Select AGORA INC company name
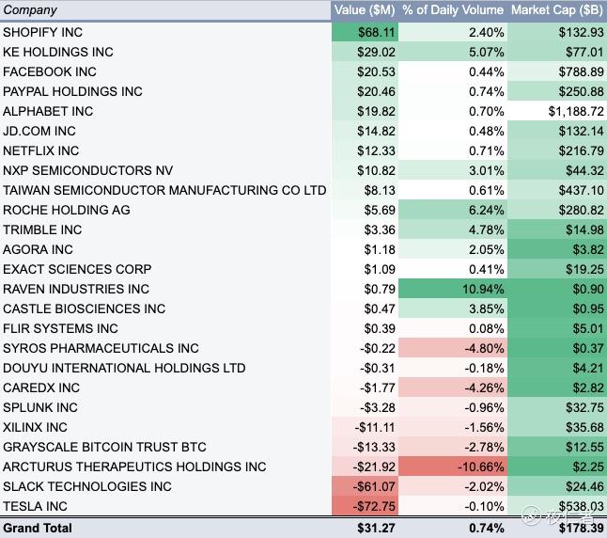607x538 pixels. [38, 249]
